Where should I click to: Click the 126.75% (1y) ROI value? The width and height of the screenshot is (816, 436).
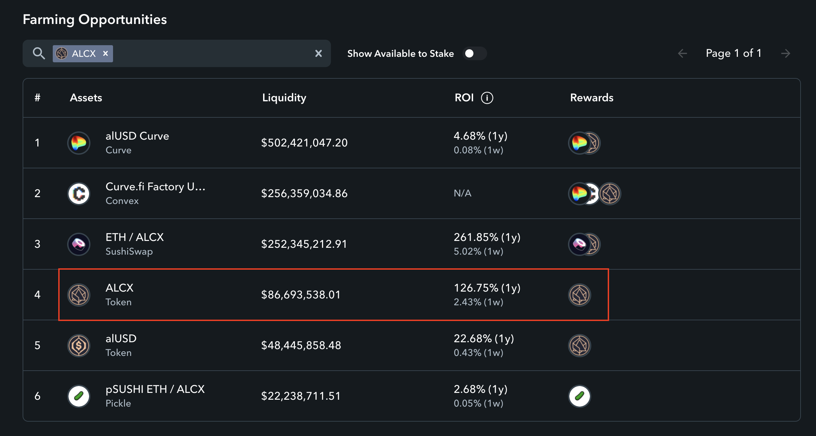(487, 288)
